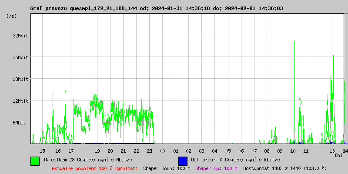Click the 00 midnight hour marker
348x174 pixels.
point(163,151)
